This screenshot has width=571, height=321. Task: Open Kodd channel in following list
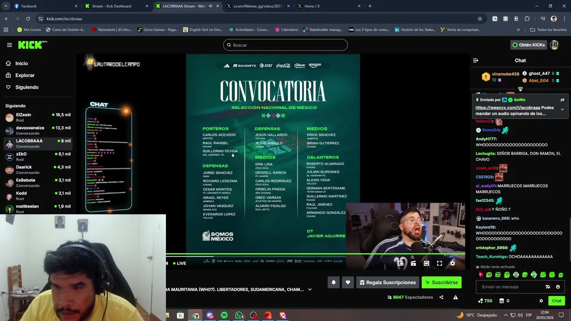(x=38, y=196)
